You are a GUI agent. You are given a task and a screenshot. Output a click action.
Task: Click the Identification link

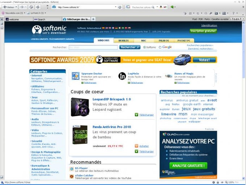pyautogui.click(x=209, y=25)
